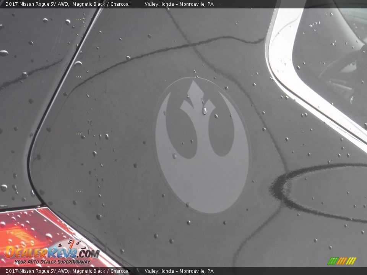Click 'Magnetic Black / Charcoal' text in bottom caption
Image resolution: width=367 pixels, height=275 pixels.
point(101,271)
